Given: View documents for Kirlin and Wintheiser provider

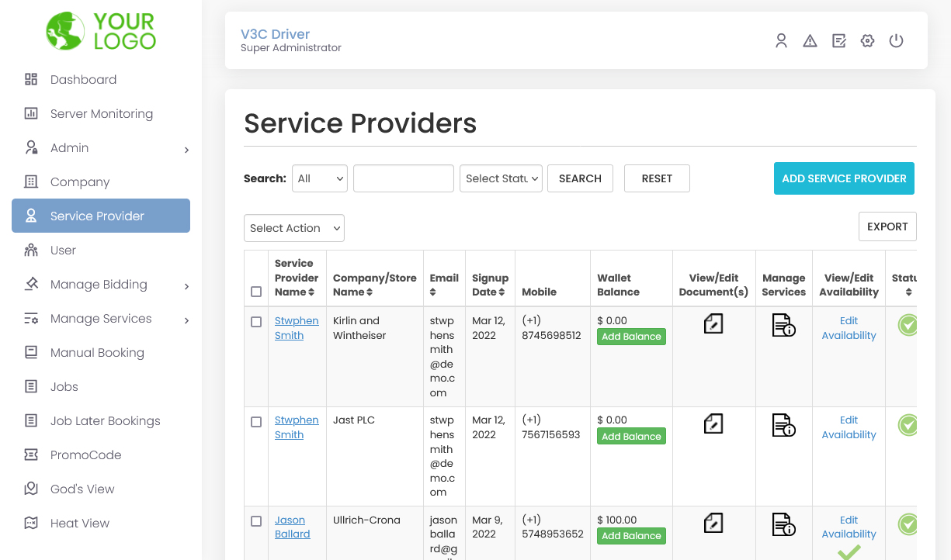Looking at the screenshot, I should pyautogui.click(x=713, y=325).
